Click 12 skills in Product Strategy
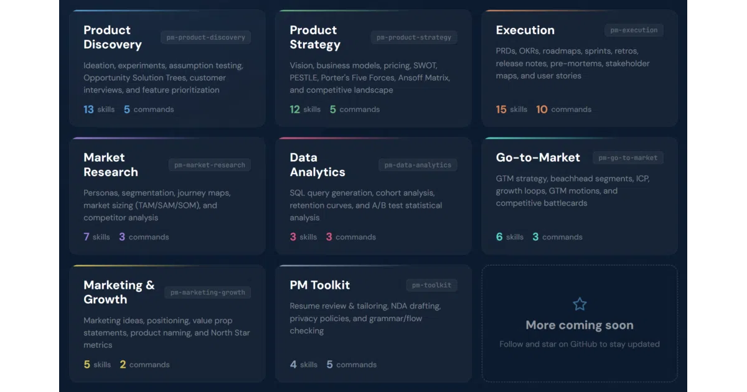The width and height of the screenshot is (747, 392). tap(305, 110)
